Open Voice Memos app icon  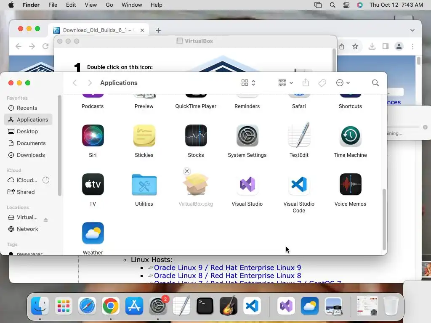point(350,184)
